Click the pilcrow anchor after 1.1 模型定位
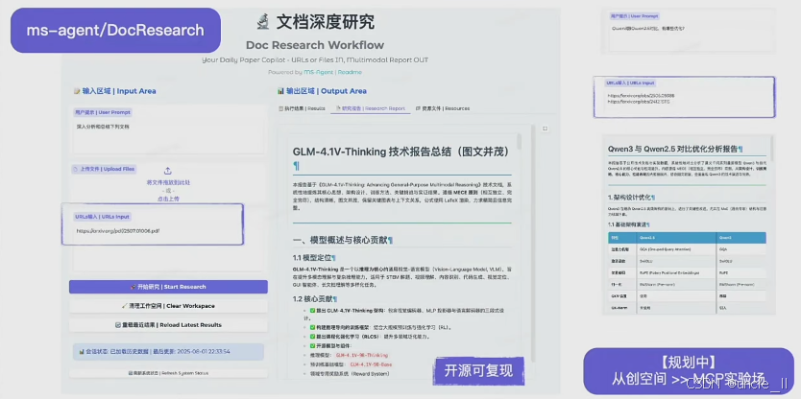The width and height of the screenshot is (801, 399). coord(333,258)
